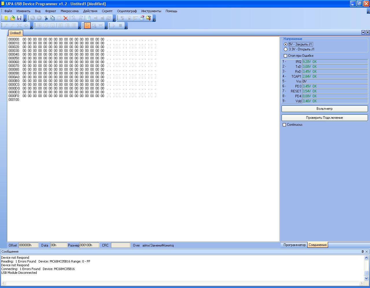Viewport: 370px width, 288px height.
Task: Click the Размер size field
Action: click(89, 245)
